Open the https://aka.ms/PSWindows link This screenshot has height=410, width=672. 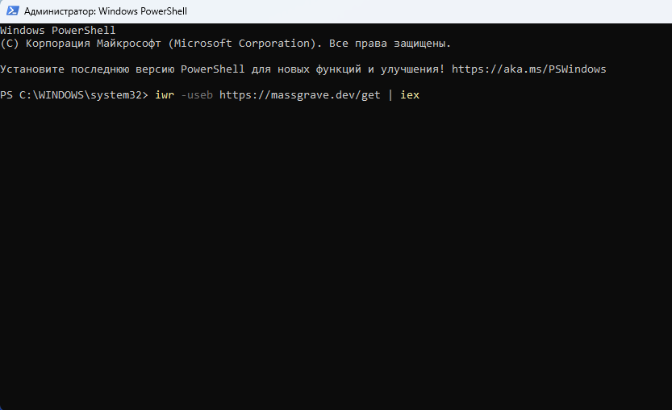tap(529, 69)
